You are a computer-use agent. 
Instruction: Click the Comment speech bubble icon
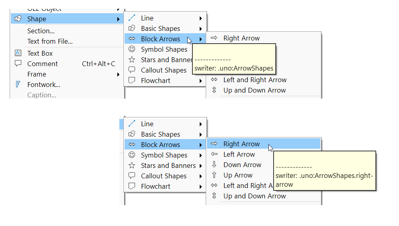(x=18, y=63)
